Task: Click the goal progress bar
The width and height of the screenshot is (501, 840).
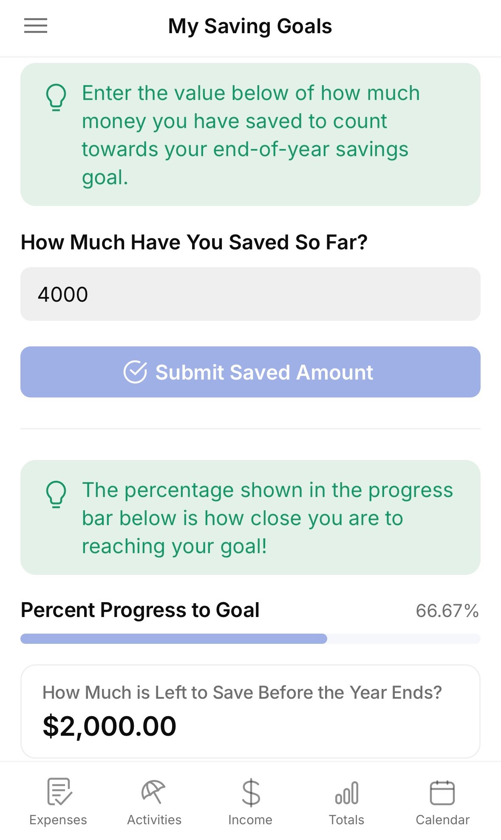Action: pyautogui.click(x=250, y=639)
